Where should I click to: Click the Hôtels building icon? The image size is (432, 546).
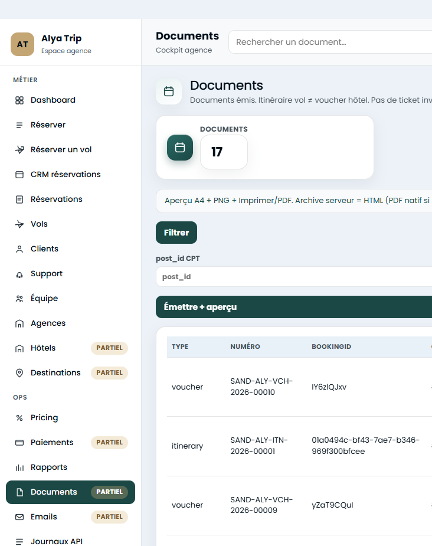[x=19, y=348]
